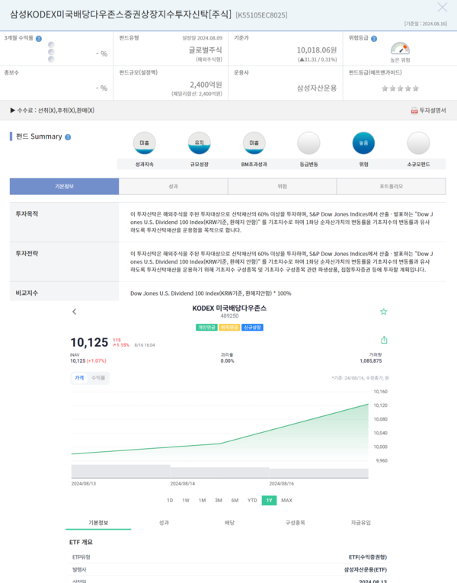
Task: Click the 2024/08/14 volume bar
Action: [219, 472]
